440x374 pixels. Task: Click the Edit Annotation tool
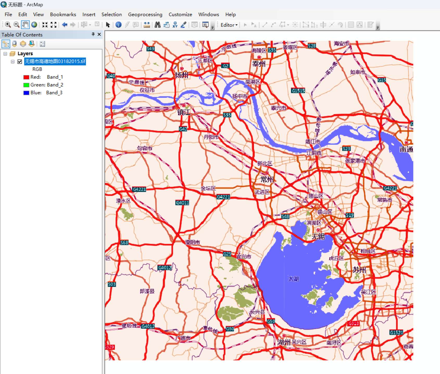254,25
